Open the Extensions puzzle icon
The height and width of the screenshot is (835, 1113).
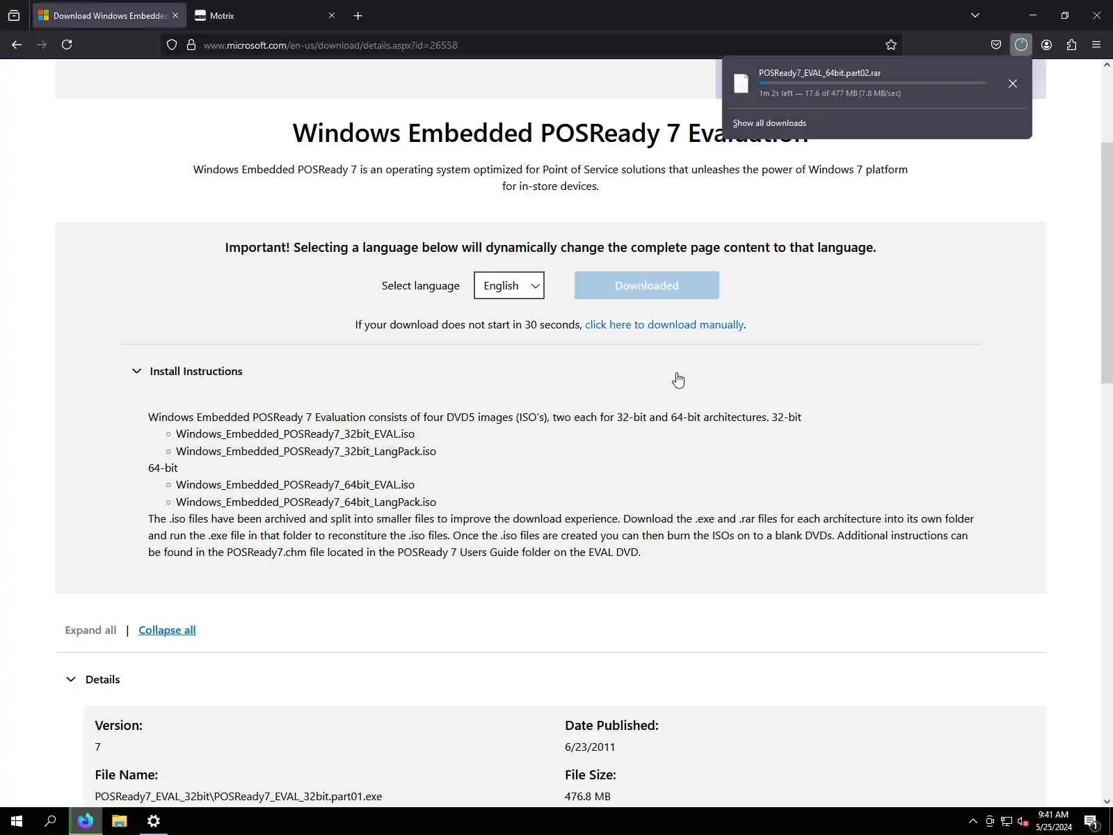pyautogui.click(x=1071, y=45)
